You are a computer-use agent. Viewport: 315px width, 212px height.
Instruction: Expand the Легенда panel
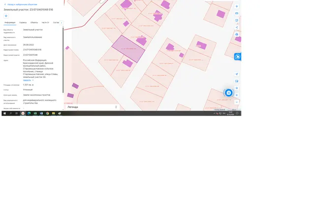93,107
